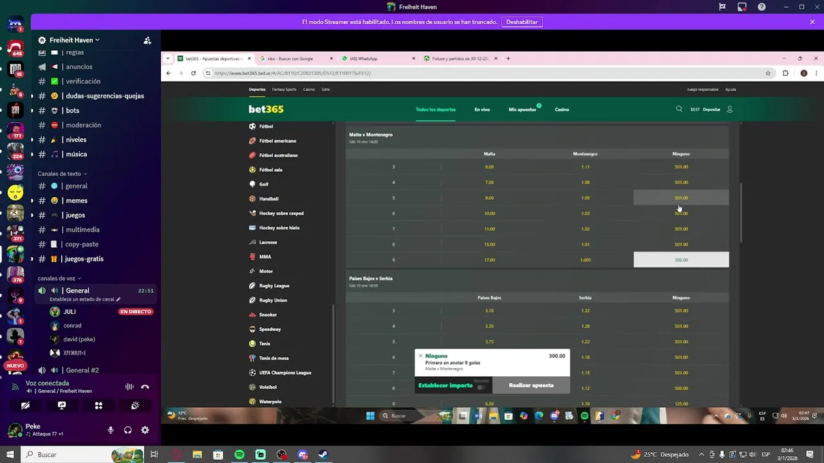Open the bots channel

93,111
